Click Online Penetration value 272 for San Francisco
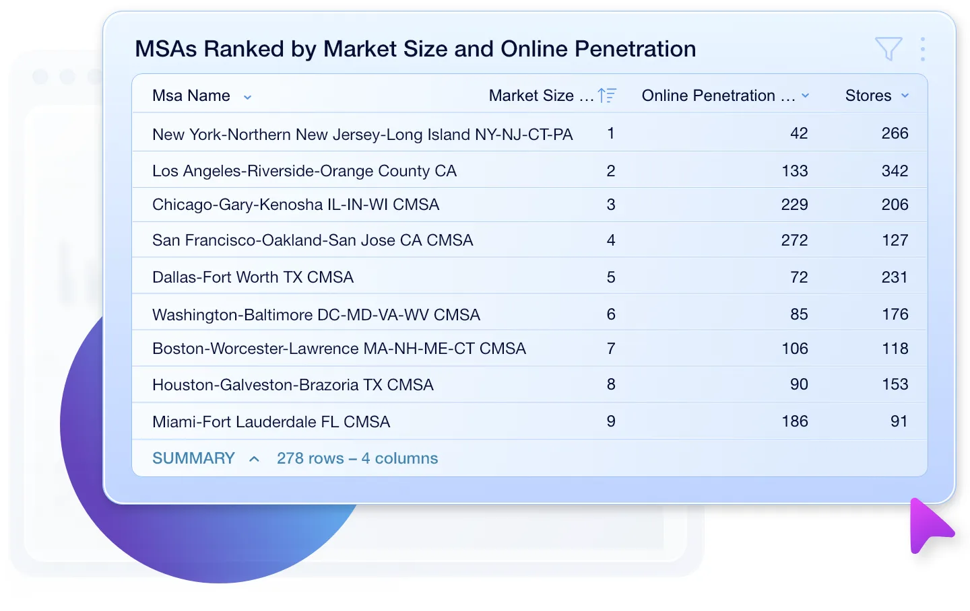This screenshot has height=611, width=970. pyautogui.click(x=796, y=240)
